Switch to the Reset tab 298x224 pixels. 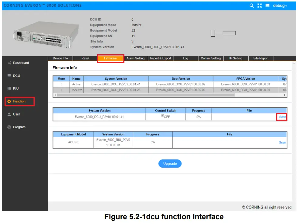pos(85,58)
